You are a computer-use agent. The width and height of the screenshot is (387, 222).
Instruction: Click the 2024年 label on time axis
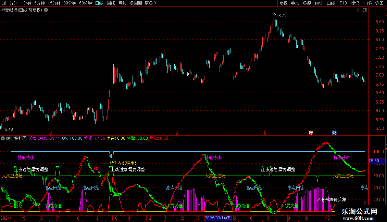click(7, 218)
